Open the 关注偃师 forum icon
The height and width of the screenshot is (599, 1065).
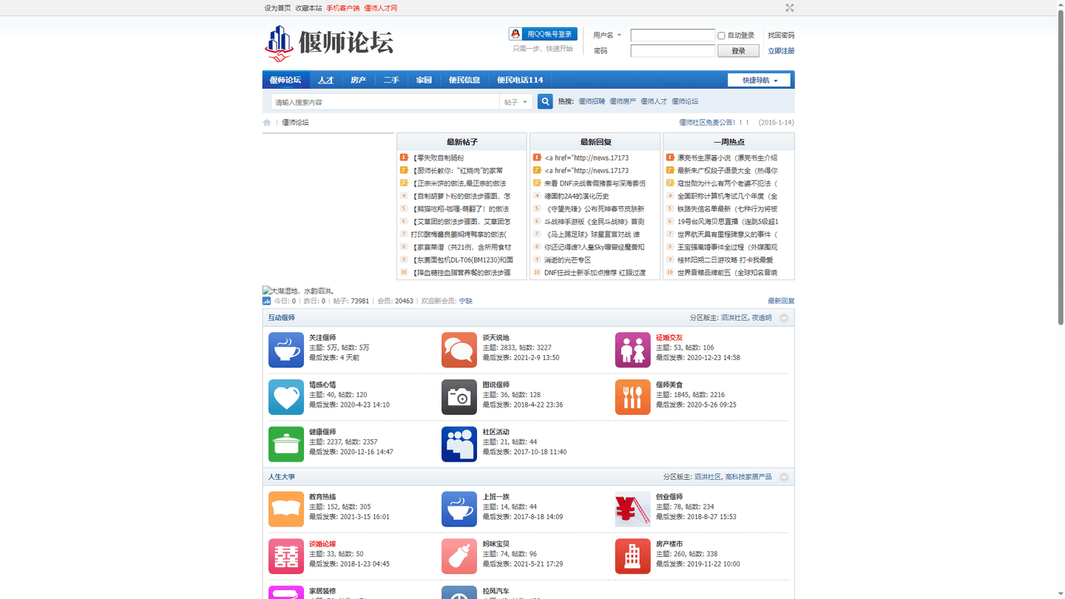tap(286, 350)
